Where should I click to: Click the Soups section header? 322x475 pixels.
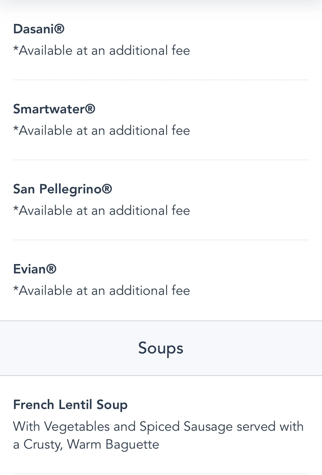161,348
